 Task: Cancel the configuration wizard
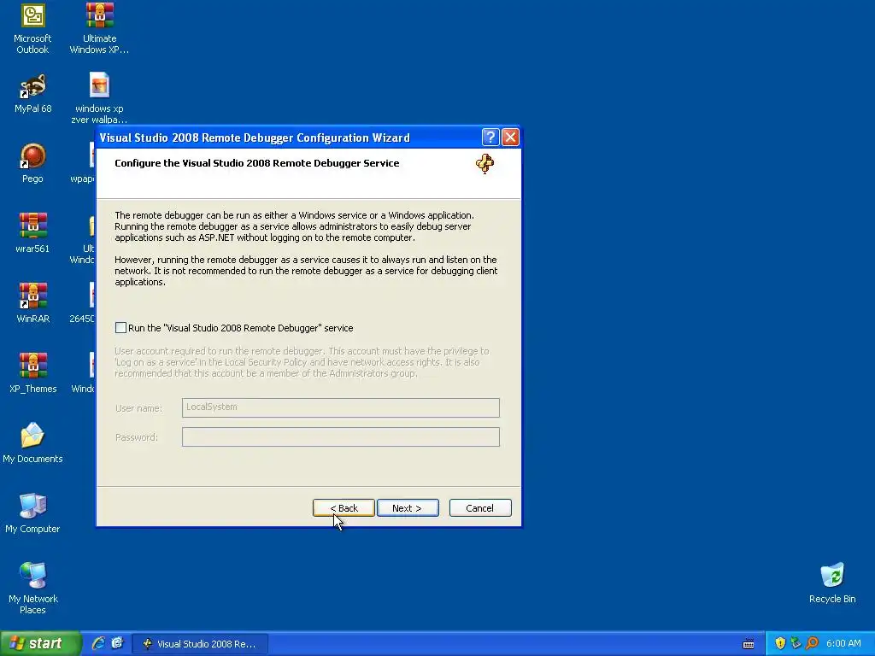click(480, 508)
